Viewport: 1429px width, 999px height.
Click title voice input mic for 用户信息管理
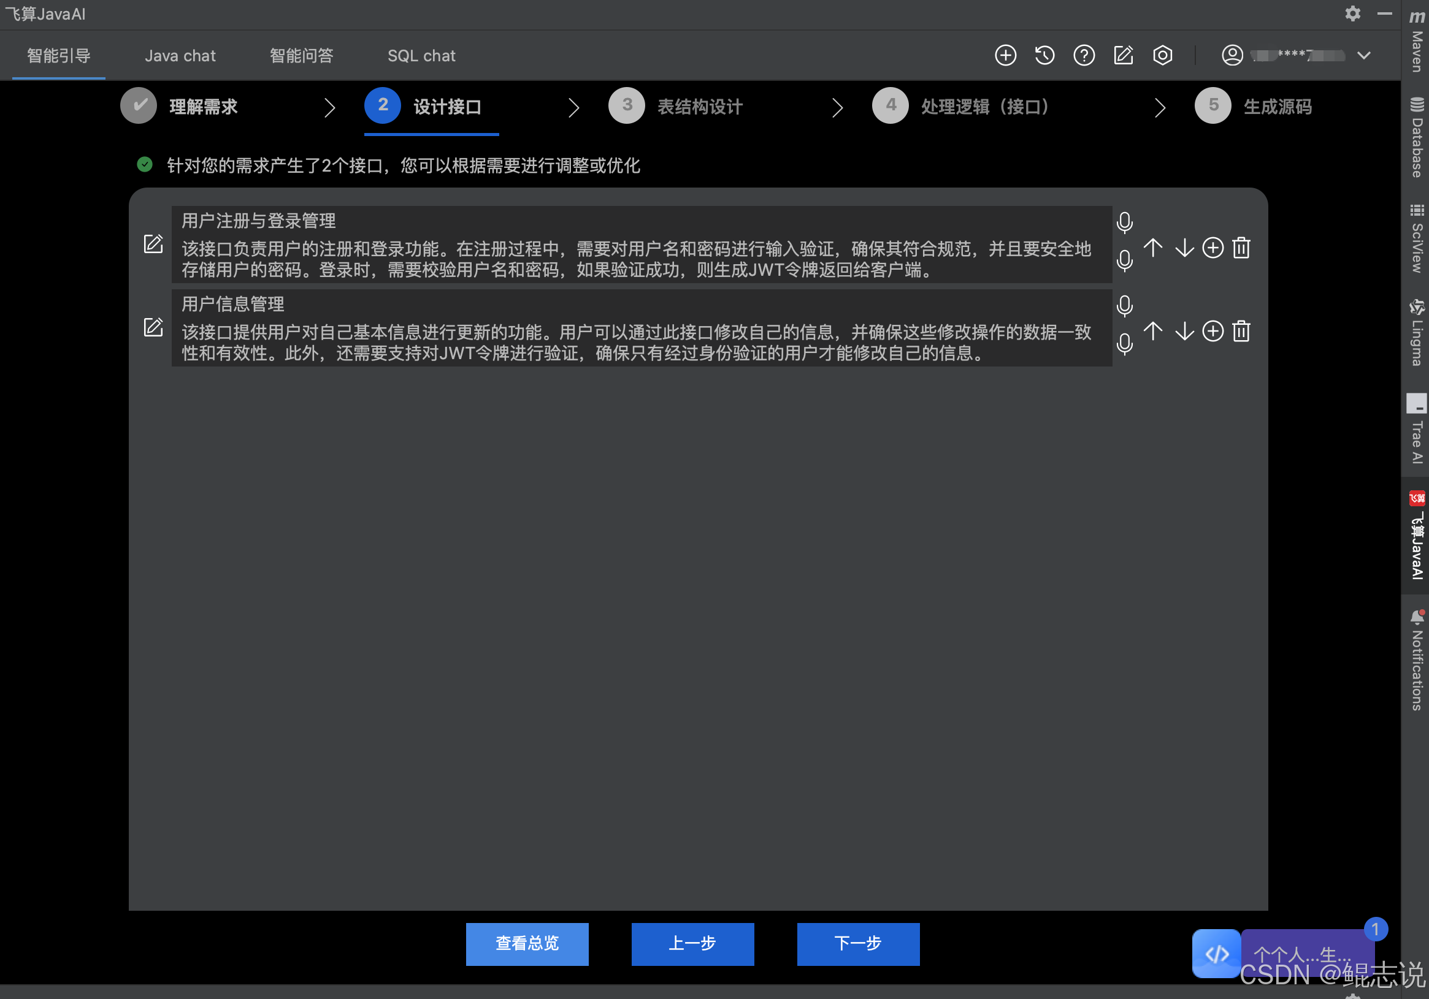coord(1124,306)
